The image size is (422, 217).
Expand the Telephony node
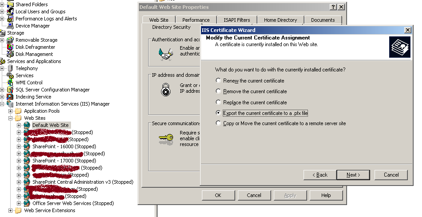click(x=2, y=68)
